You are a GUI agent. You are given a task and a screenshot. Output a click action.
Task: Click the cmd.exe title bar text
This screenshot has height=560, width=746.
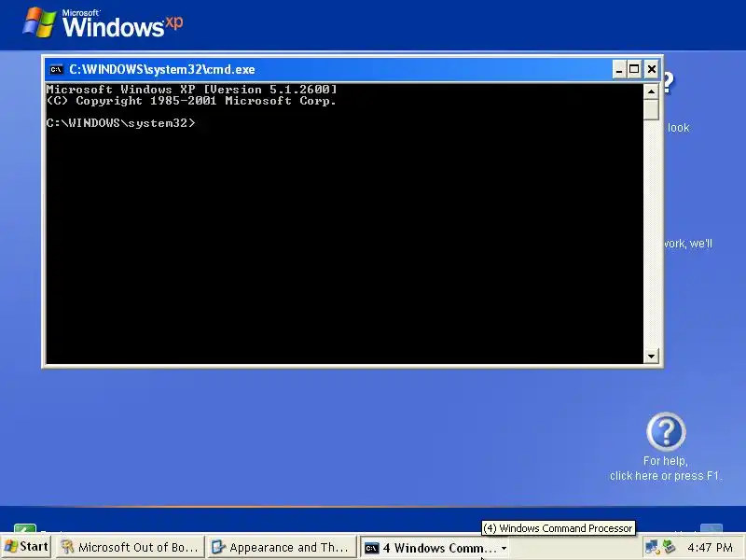point(161,69)
